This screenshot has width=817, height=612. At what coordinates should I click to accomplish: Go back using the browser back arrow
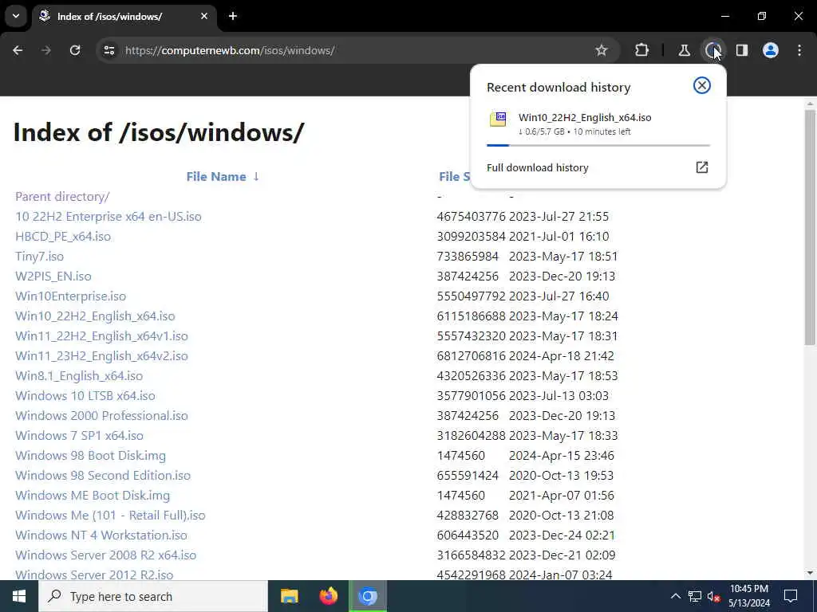click(18, 50)
